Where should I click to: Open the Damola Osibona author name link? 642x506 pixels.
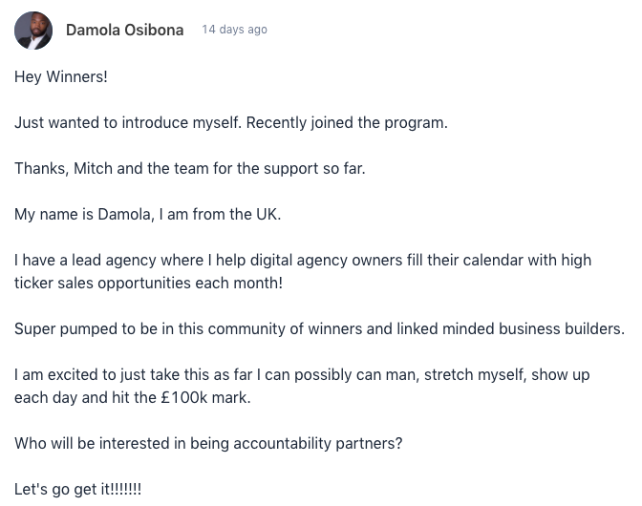(124, 30)
